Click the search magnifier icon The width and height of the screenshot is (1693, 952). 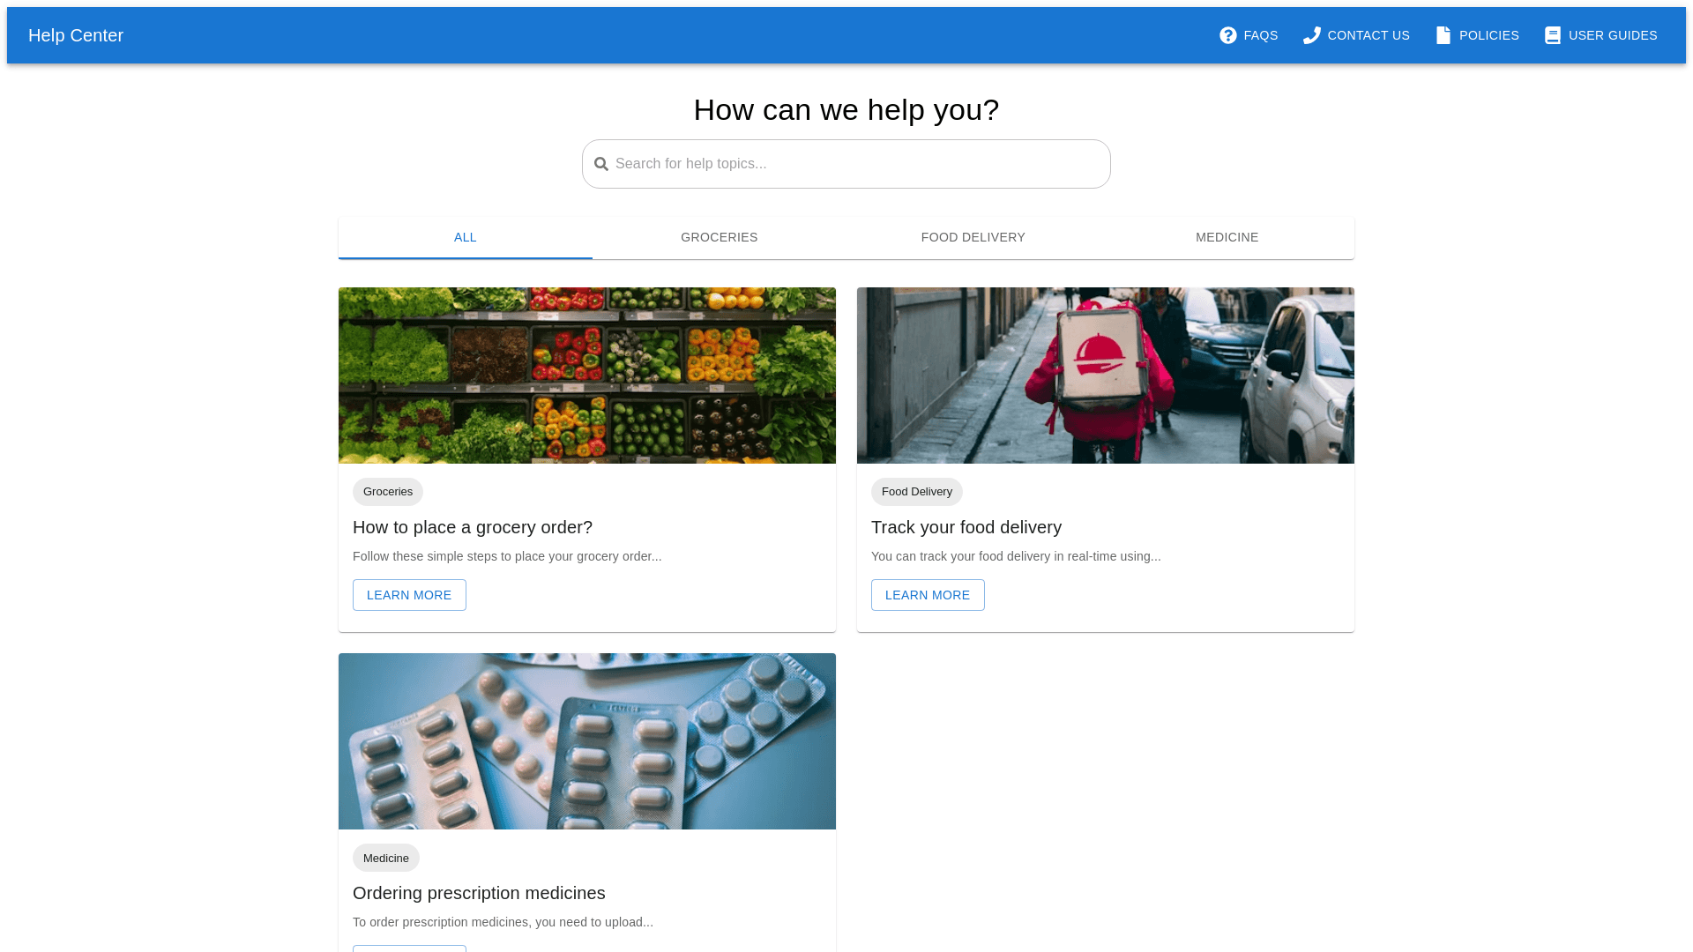point(601,164)
